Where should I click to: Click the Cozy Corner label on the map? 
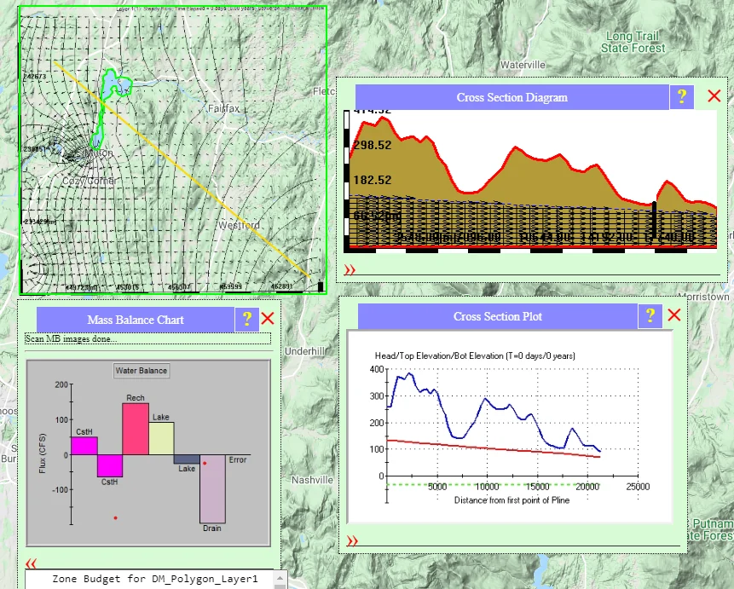[x=89, y=181]
